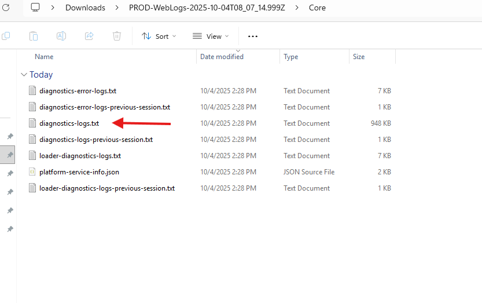
Task: Expand the chevron after the Downloads breadcrumb
Action: coord(117,8)
